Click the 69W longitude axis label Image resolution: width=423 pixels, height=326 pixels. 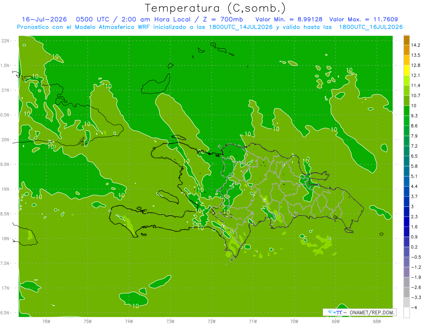pos(336,321)
